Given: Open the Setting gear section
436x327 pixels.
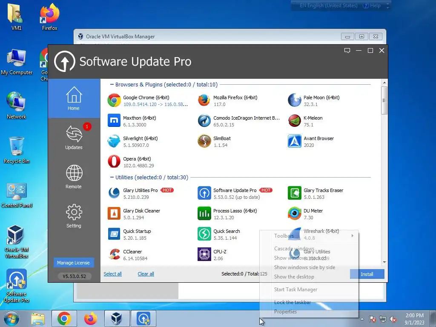Looking at the screenshot, I should [74, 216].
